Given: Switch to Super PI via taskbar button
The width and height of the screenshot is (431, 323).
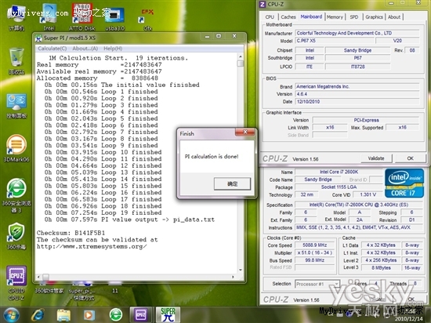Looking at the screenshot, I should (168, 314).
